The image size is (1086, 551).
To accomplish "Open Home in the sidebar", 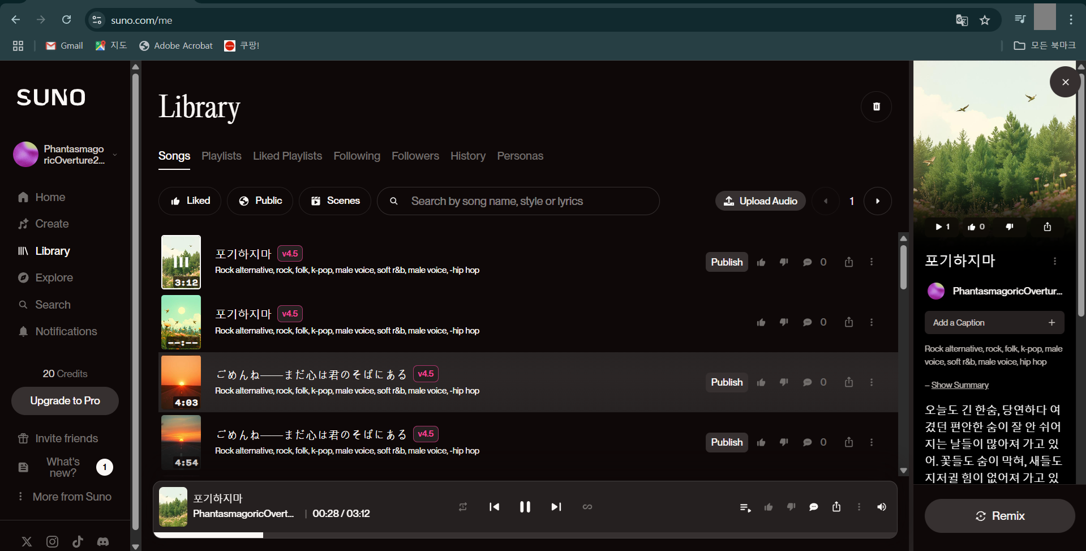I will 42,197.
